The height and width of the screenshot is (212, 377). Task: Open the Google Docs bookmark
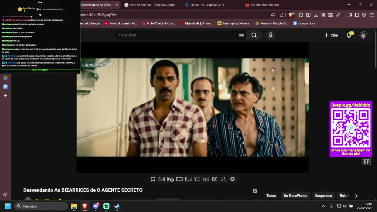[304, 23]
